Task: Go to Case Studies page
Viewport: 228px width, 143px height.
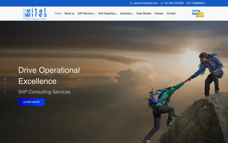Action: pyautogui.click(x=144, y=14)
